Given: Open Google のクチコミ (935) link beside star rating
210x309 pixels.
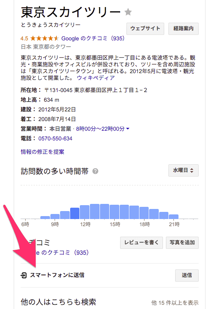Looking at the screenshot, I should pos(93,38).
